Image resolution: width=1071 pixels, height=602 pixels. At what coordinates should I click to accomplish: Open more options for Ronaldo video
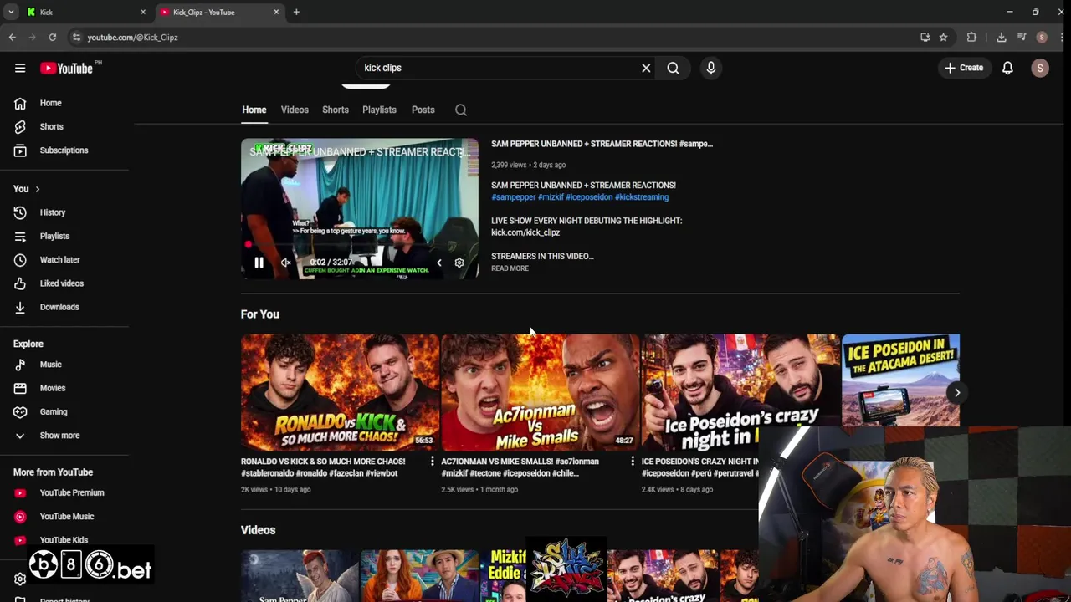tap(432, 462)
